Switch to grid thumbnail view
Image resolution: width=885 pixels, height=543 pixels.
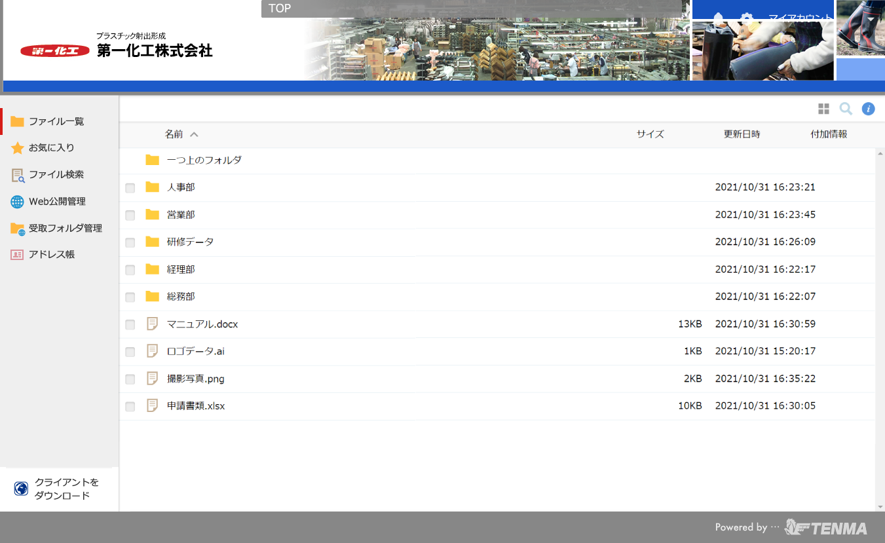coord(823,109)
